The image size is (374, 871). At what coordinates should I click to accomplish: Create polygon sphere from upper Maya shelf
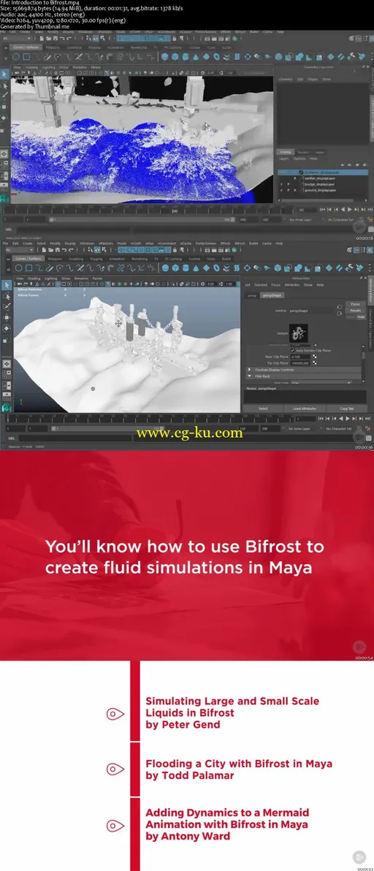(165, 56)
